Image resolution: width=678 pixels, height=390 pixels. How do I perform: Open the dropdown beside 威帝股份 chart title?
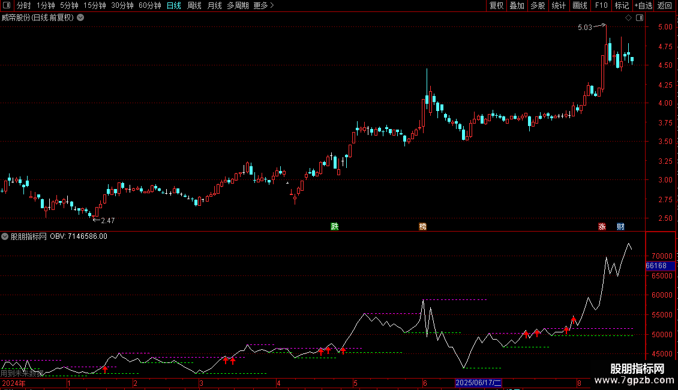(x=80, y=18)
